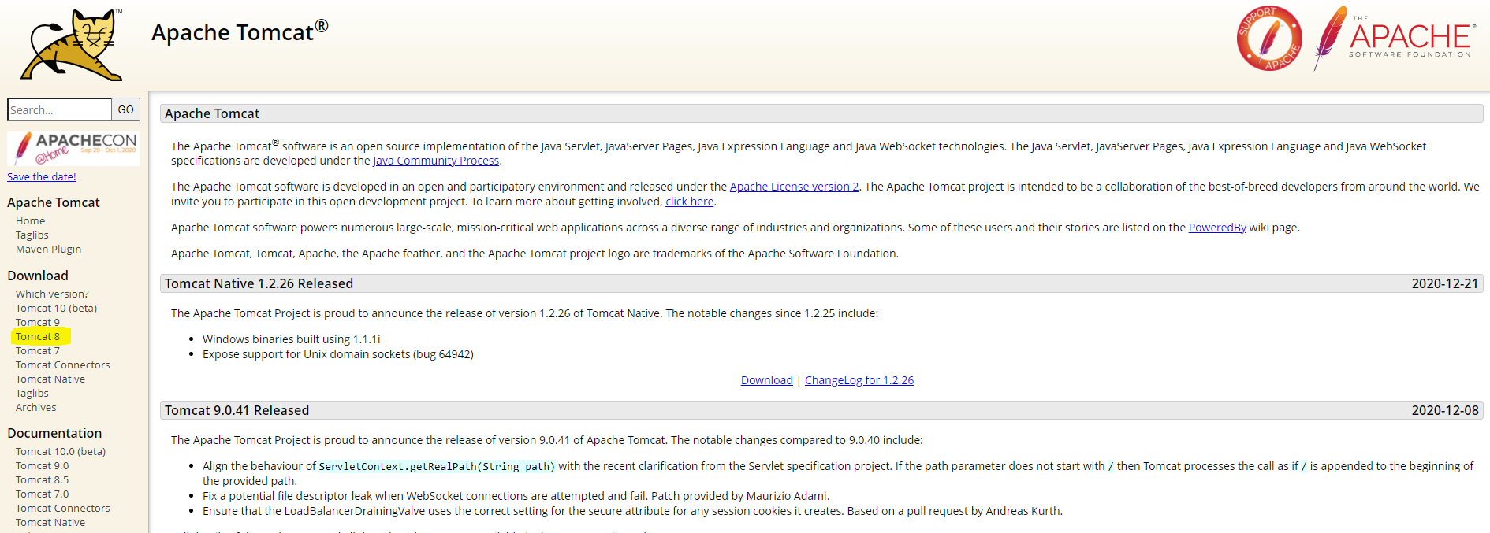Click the Apache Tomcat sidebar heading
This screenshot has height=533, width=1490.
(54, 202)
